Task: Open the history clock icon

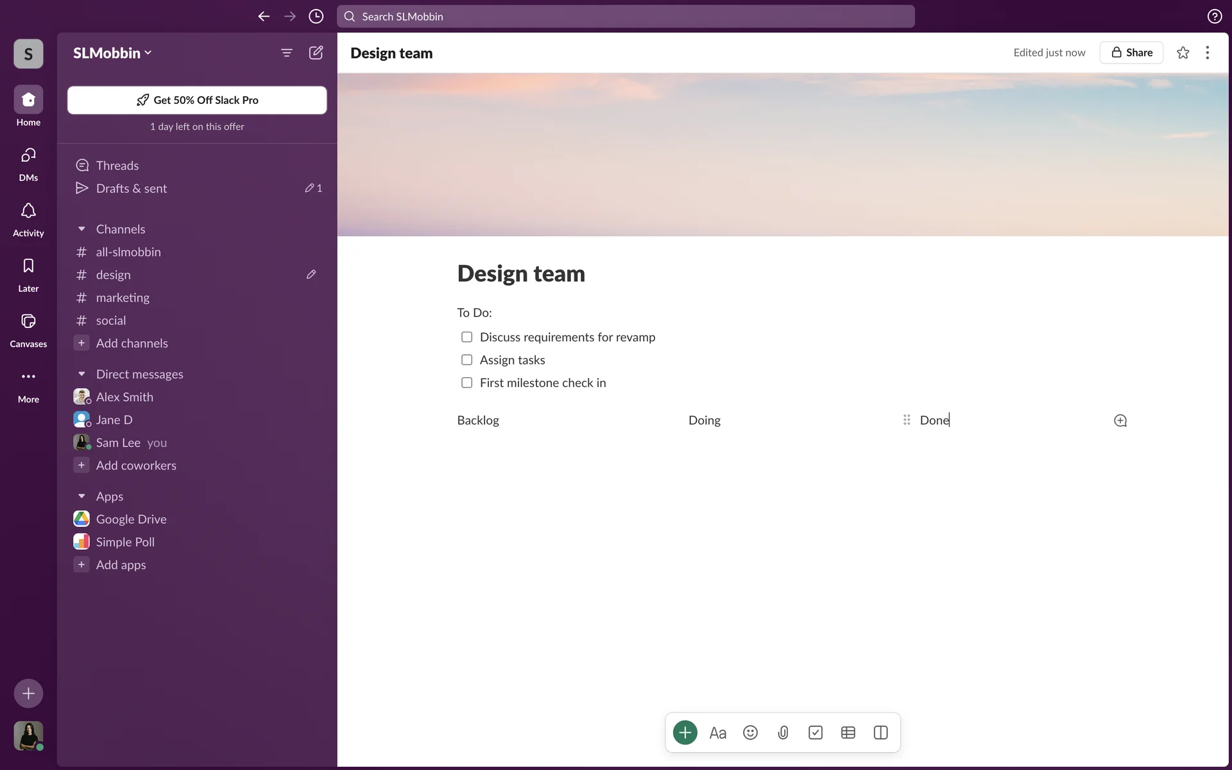Action: (316, 16)
